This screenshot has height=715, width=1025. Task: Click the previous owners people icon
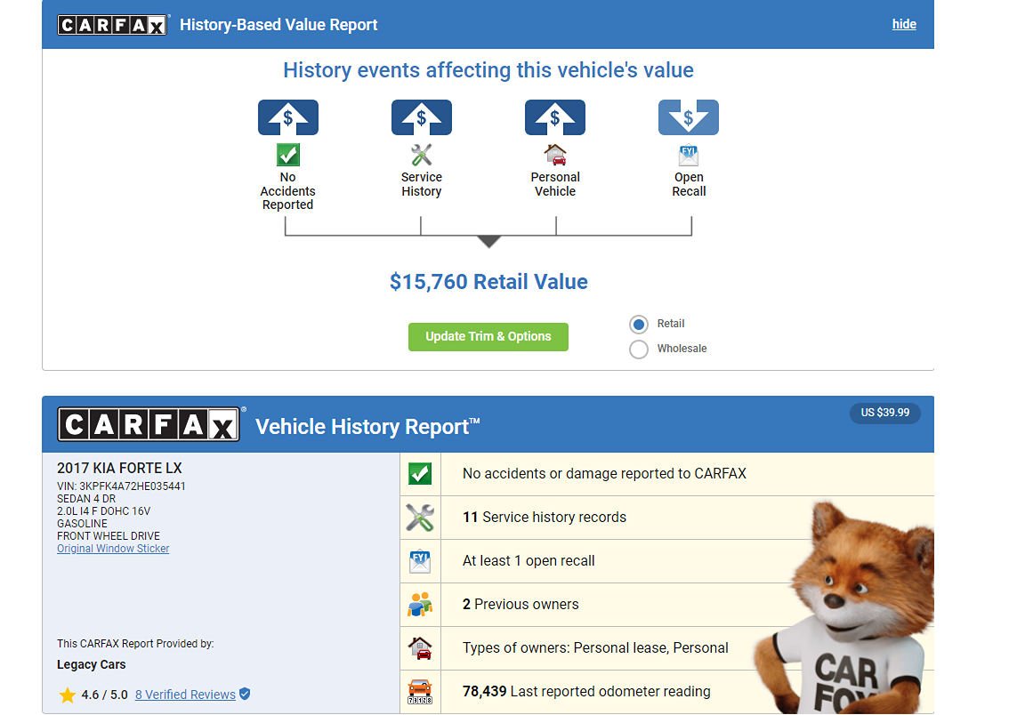point(420,605)
